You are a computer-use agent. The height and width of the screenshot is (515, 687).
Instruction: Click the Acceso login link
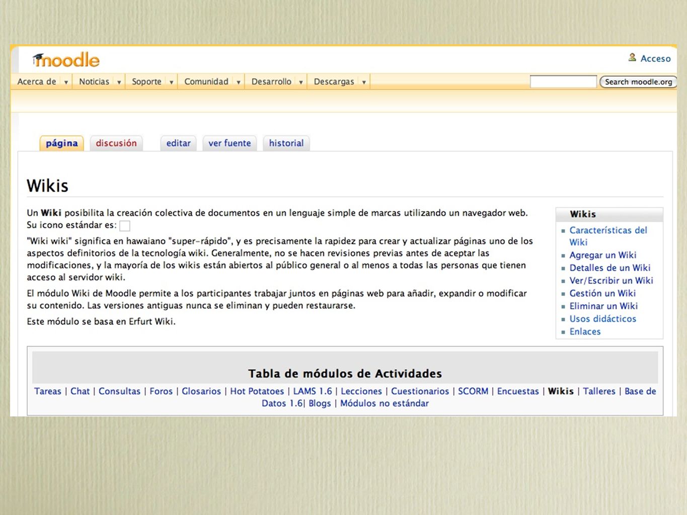point(655,59)
